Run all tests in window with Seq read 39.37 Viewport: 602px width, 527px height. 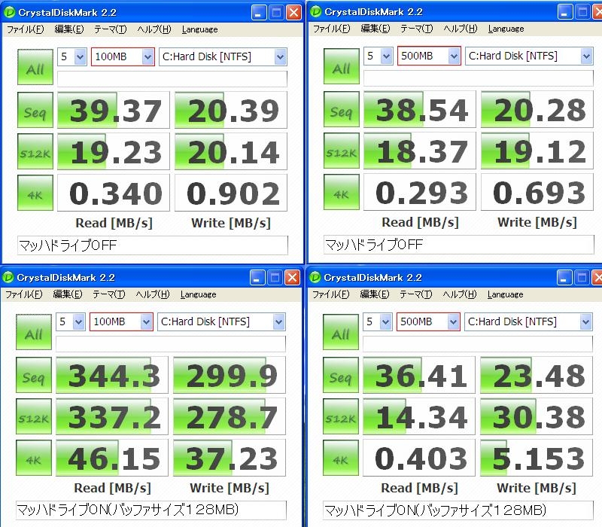tap(35, 67)
